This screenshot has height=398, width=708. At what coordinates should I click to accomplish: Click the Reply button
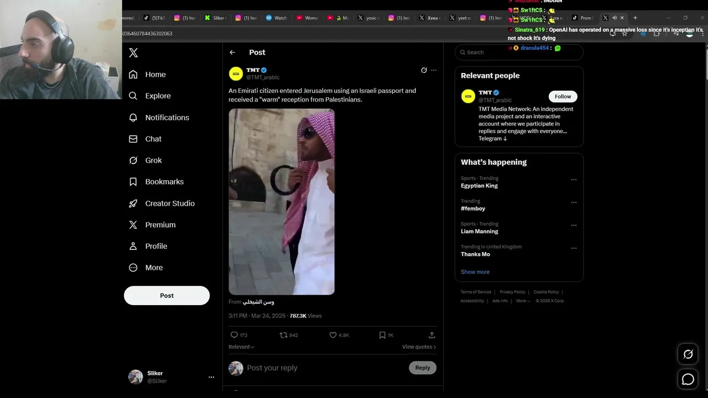(x=423, y=368)
